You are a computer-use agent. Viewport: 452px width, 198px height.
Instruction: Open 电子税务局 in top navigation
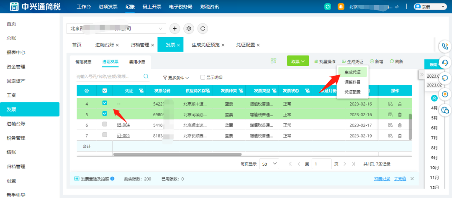(180, 7)
